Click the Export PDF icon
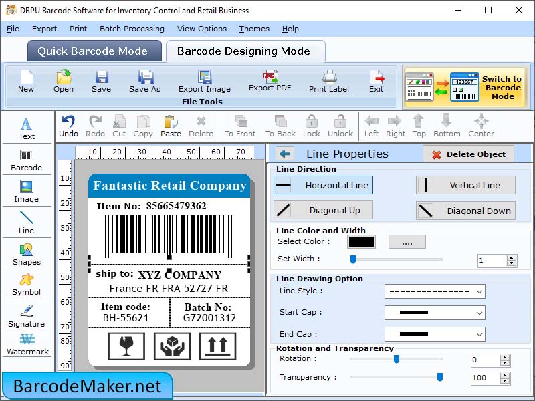The height and width of the screenshot is (401, 535). pyautogui.click(x=270, y=82)
